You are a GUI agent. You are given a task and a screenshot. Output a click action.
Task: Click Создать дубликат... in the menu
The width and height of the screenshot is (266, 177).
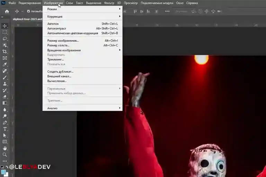60,72
